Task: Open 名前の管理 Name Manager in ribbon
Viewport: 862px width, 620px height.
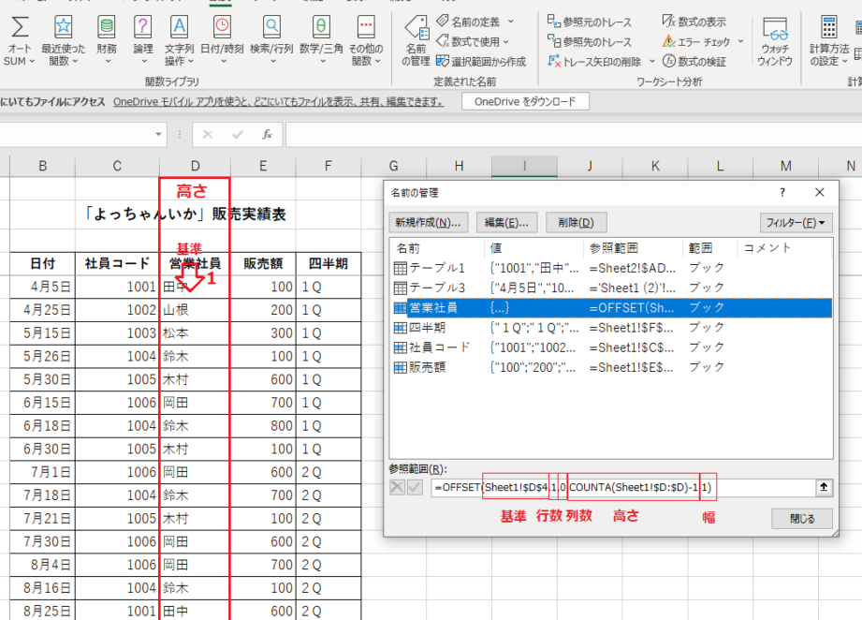Action: click(416, 41)
